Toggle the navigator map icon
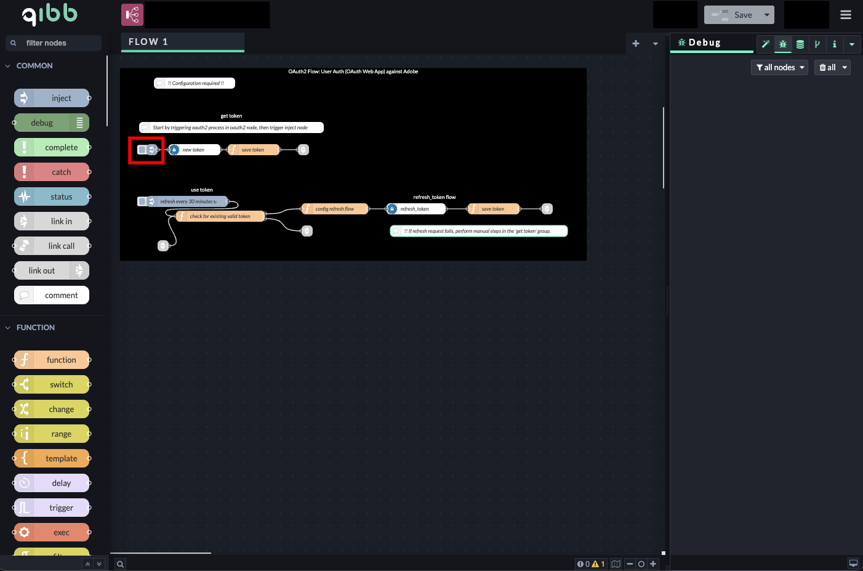This screenshot has height=571, width=863. pos(616,564)
